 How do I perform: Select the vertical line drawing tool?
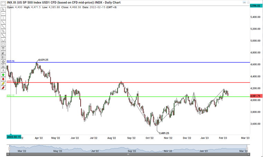3,18
